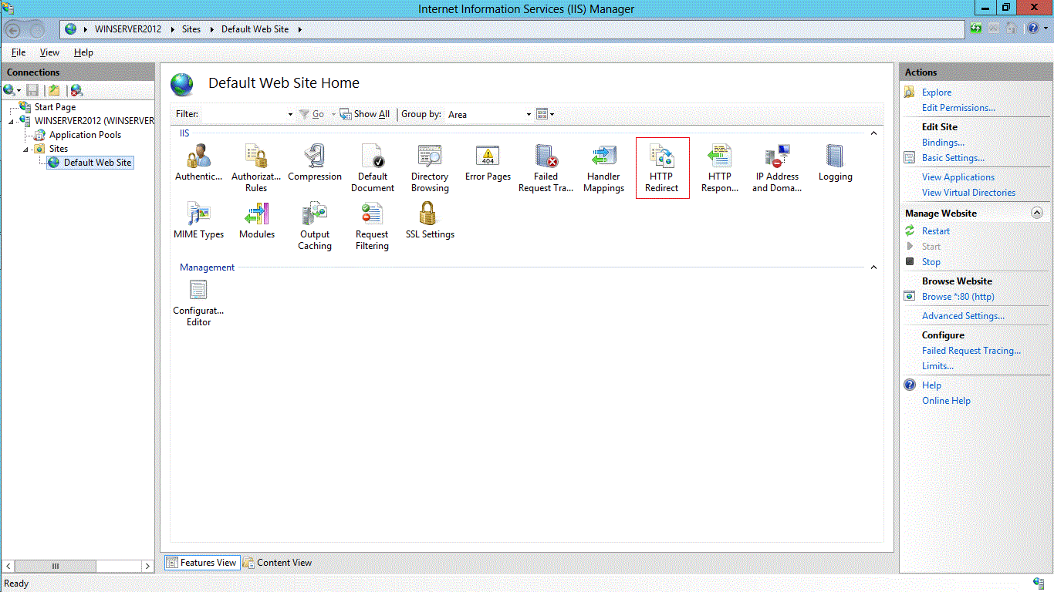
Task: Open Failed Request Tracing link
Action: tap(971, 351)
